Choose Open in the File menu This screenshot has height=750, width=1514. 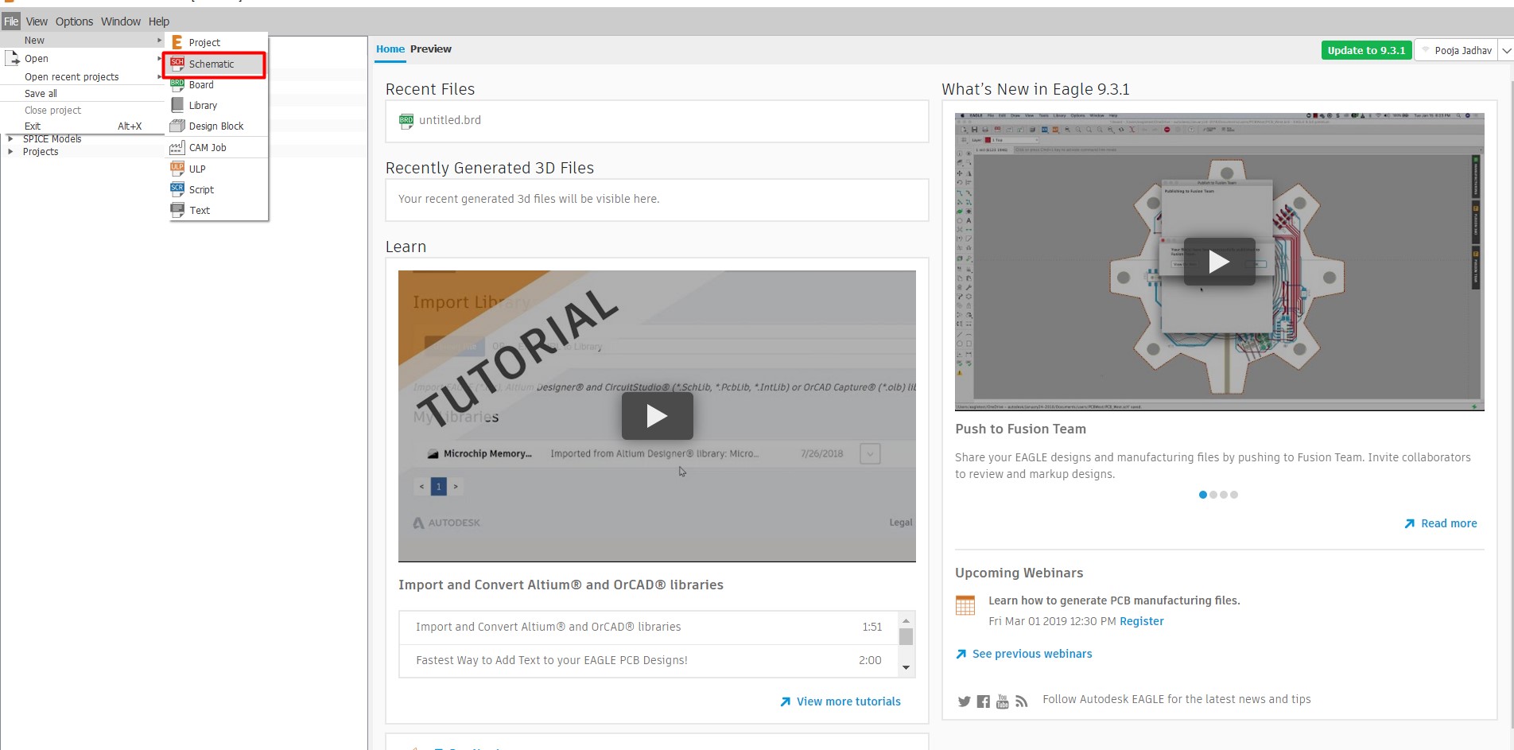pos(83,58)
